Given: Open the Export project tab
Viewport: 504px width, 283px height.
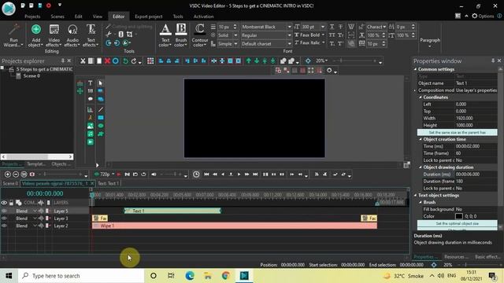Looking at the screenshot, I should (149, 17).
